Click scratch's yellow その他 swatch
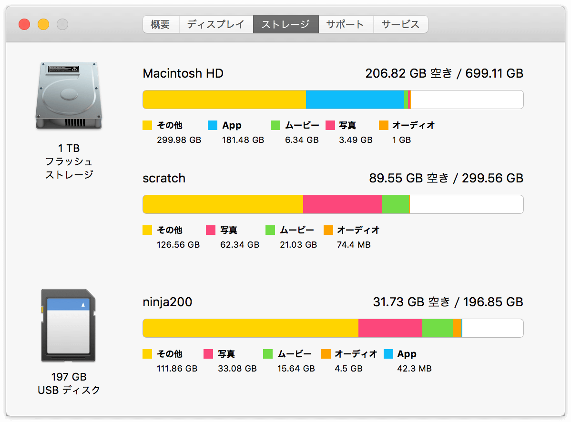 click(147, 230)
